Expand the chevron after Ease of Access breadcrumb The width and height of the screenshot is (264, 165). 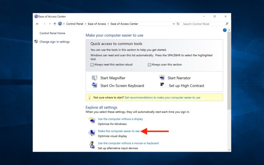point(108,24)
